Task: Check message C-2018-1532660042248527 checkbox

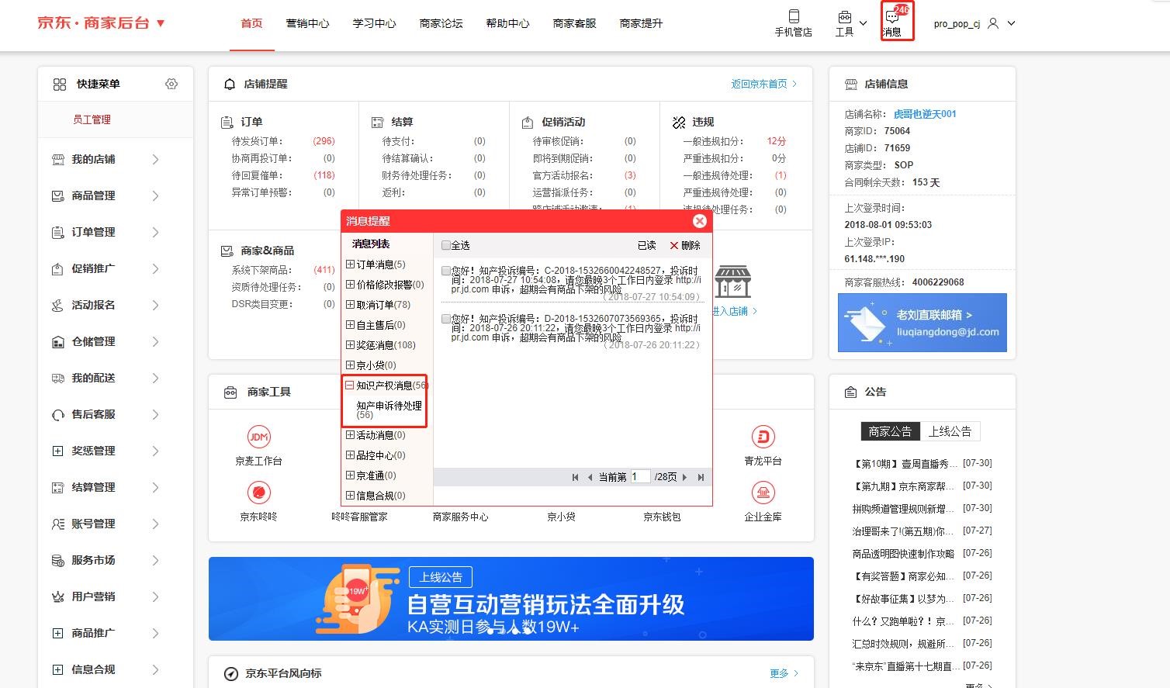Action: tap(446, 271)
